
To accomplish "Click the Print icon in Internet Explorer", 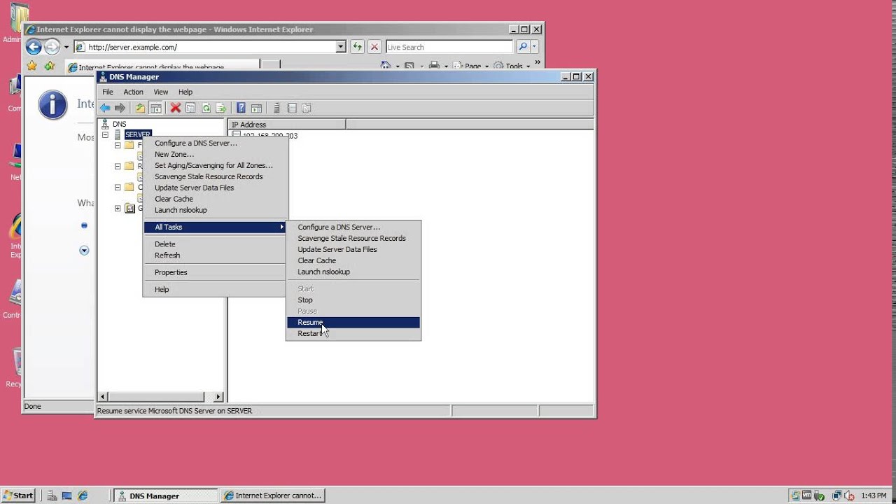I will click(434, 66).
